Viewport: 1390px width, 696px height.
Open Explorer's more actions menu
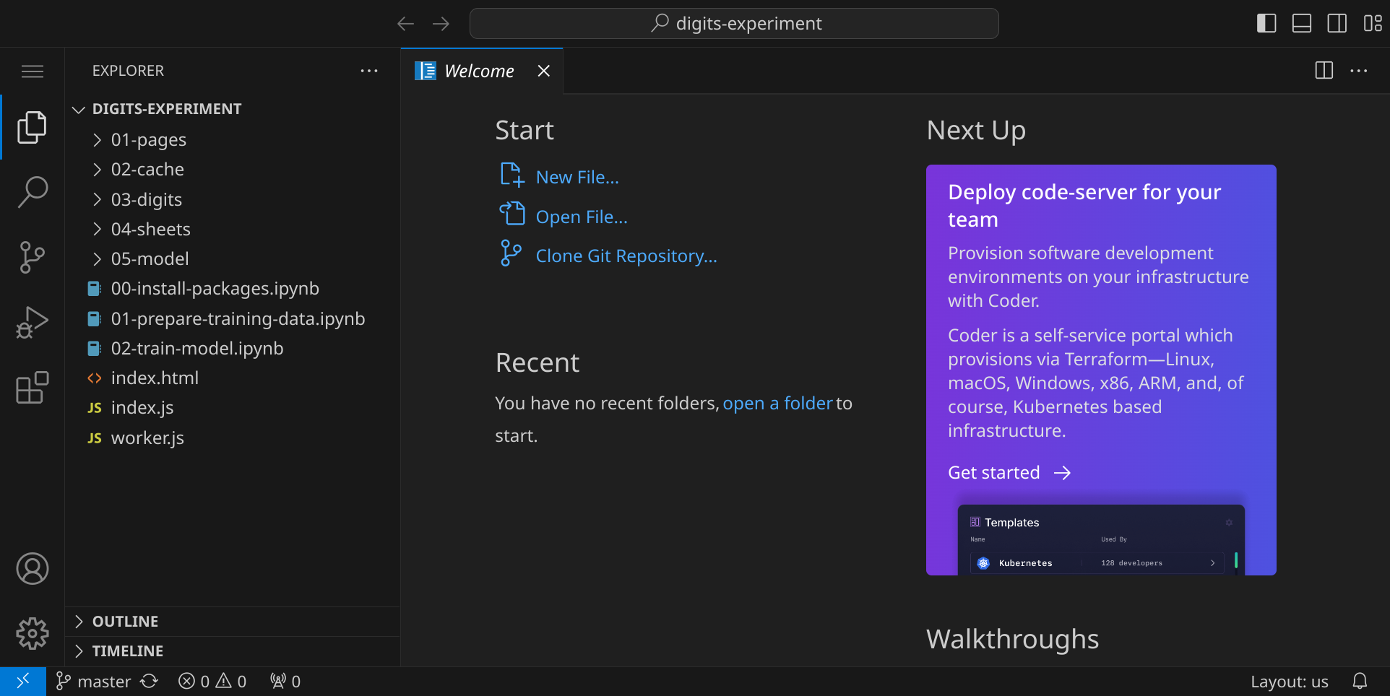click(x=369, y=71)
